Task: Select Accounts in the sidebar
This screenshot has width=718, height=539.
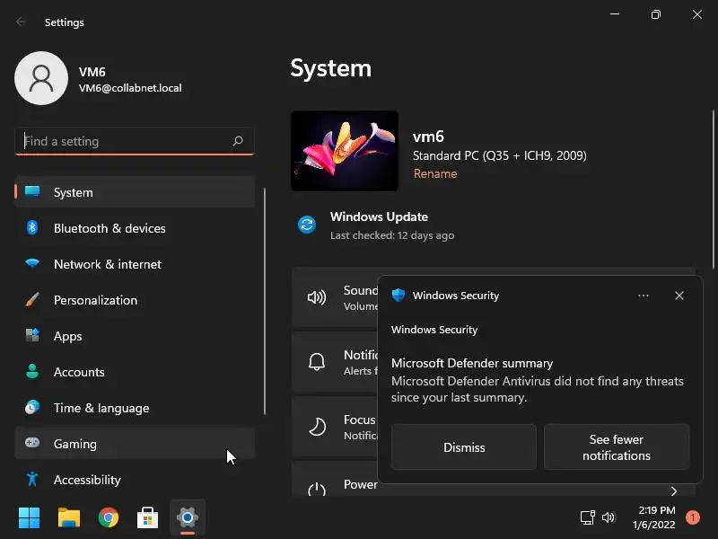Action: point(135,372)
